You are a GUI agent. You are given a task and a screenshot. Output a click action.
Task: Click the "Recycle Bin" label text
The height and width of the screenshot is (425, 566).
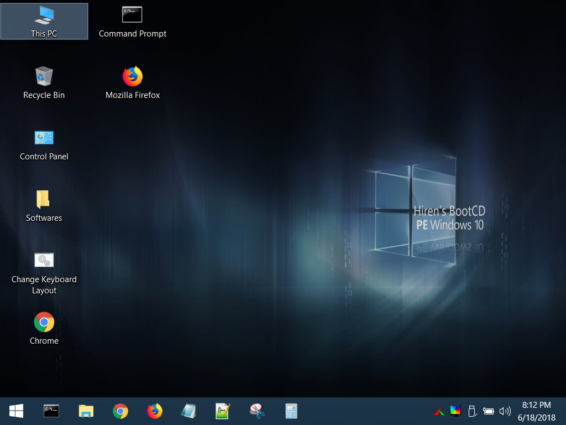tap(44, 95)
